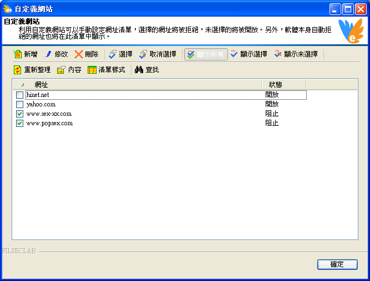Open 內容 (Properties) from the toolbar

pos(62,70)
